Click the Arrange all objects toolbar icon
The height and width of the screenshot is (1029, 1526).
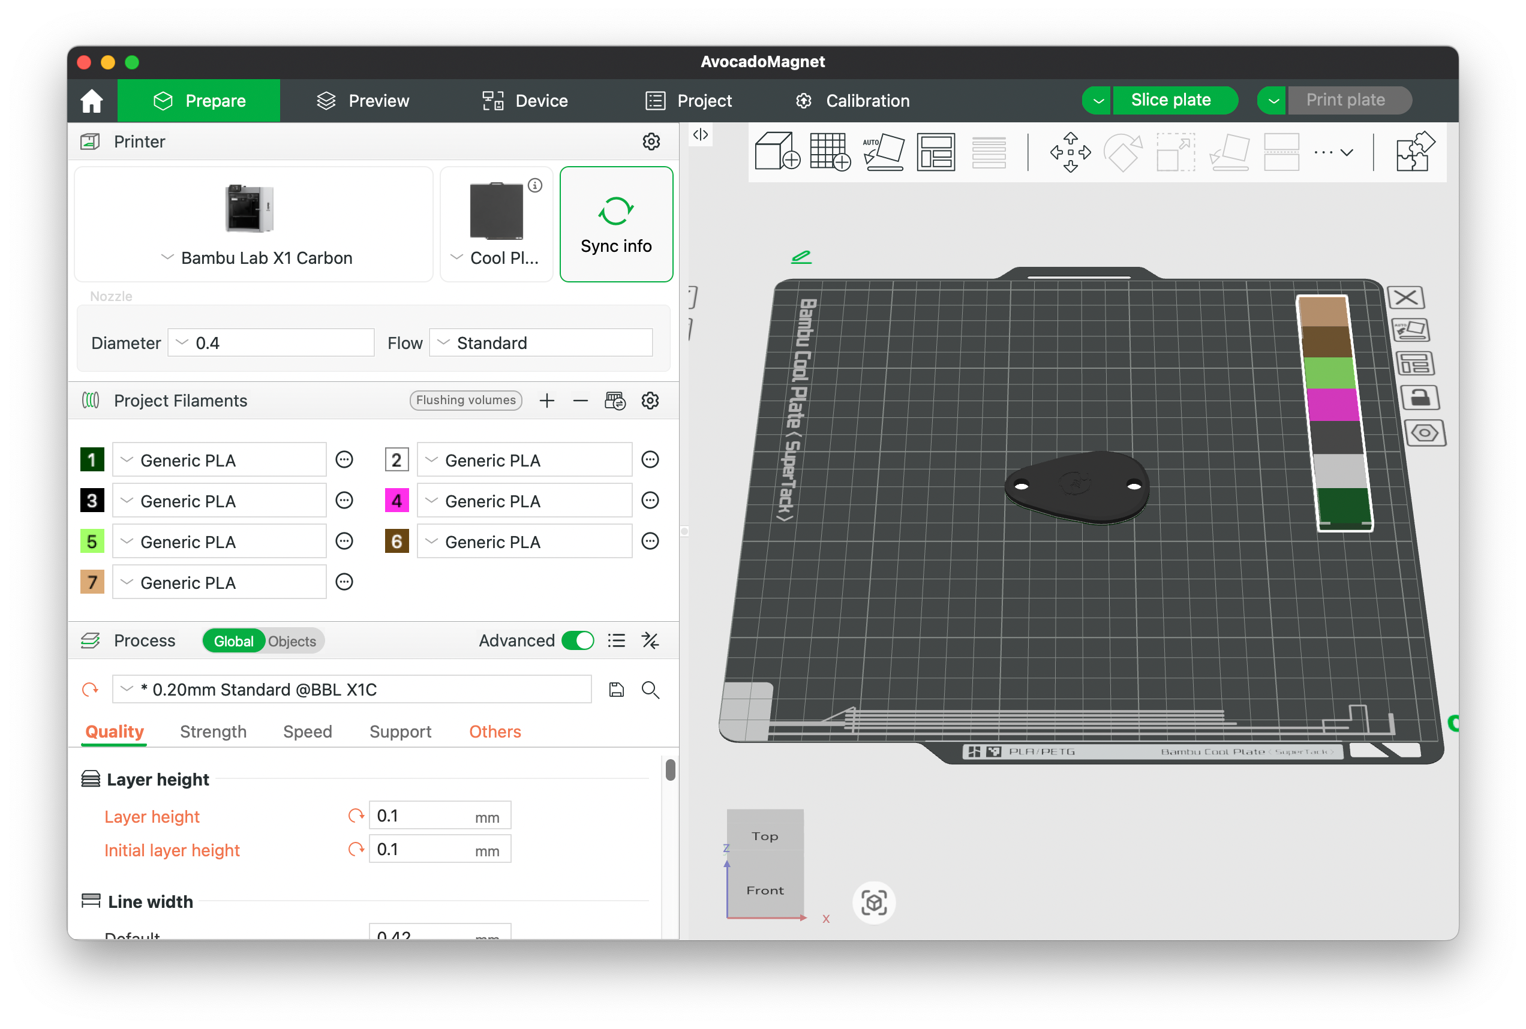click(935, 152)
